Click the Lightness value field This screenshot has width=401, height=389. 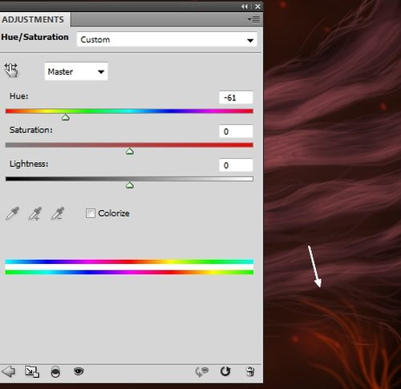[x=236, y=165]
